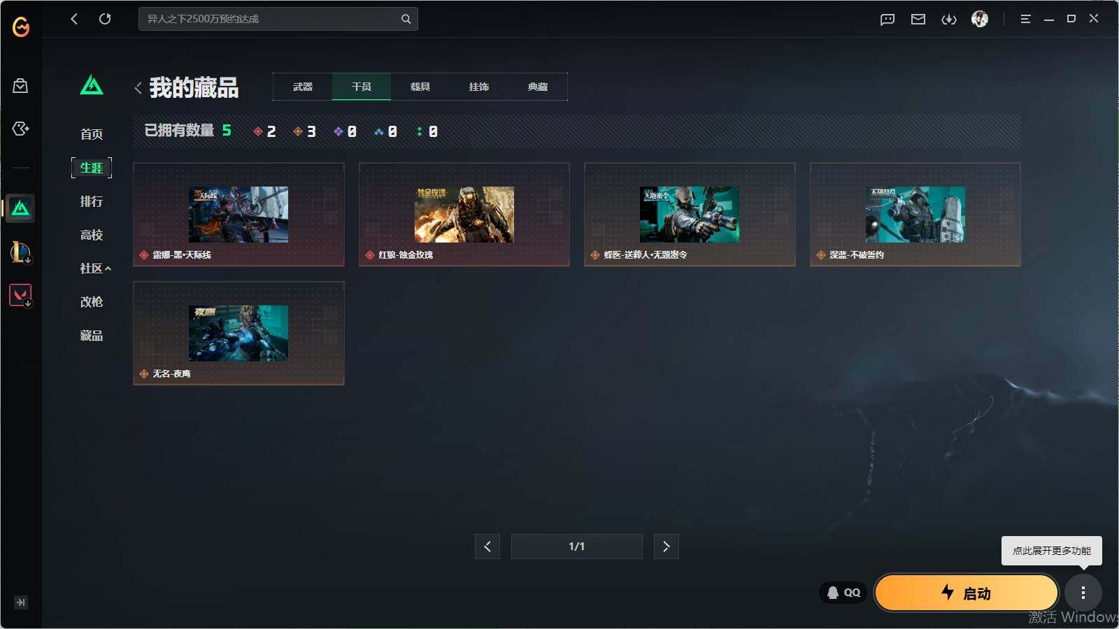Open the 红狼-蚀金玫瑰 card image
Screen dimensions: 1119x629
click(464, 215)
